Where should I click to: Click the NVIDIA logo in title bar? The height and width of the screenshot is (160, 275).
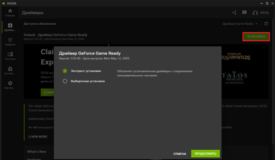pos(4,4)
